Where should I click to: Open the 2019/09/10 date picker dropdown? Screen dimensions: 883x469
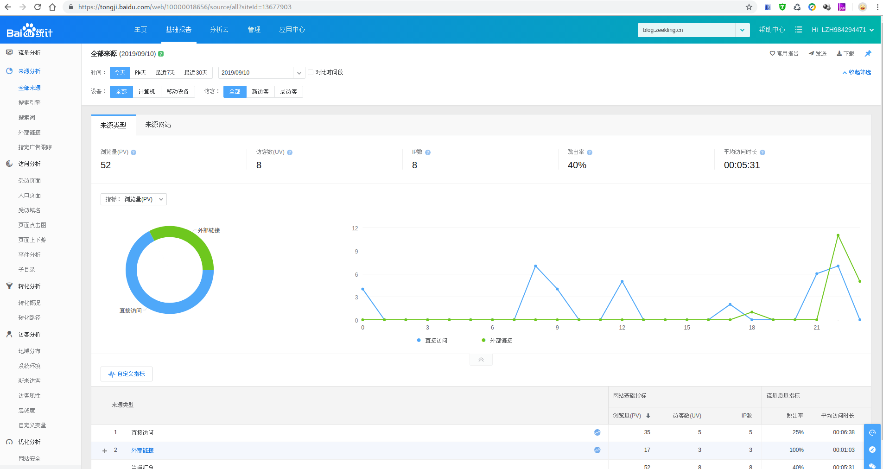click(299, 73)
